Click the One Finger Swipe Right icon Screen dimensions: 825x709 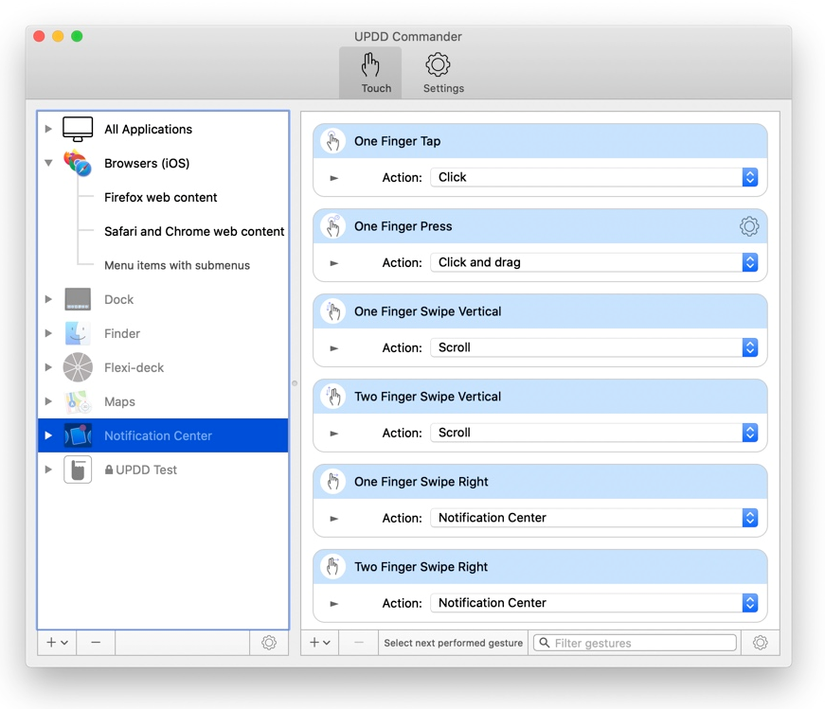pyautogui.click(x=333, y=482)
